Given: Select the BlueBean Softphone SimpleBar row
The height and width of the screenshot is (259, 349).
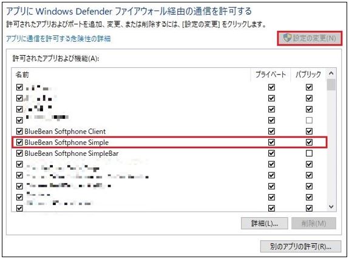Looking at the screenshot, I should click(169, 153).
